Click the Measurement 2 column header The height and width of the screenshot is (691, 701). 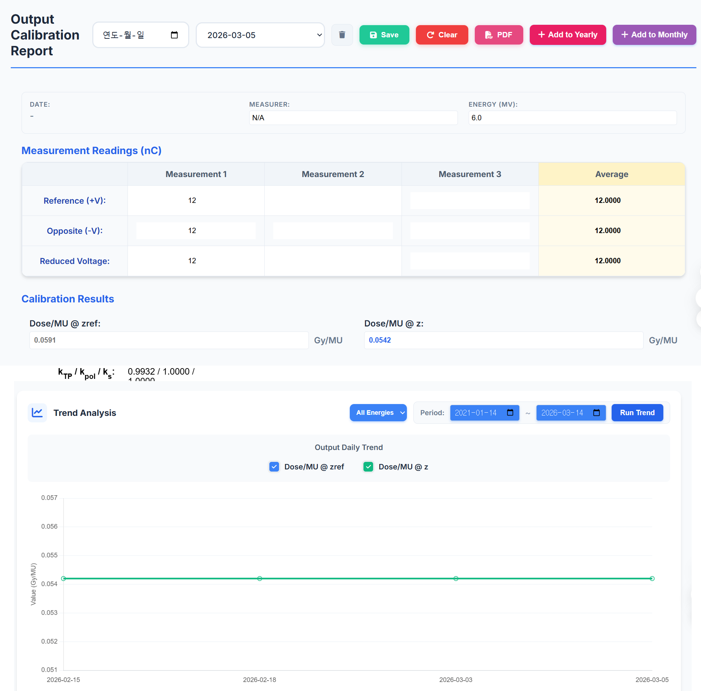click(333, 174)
